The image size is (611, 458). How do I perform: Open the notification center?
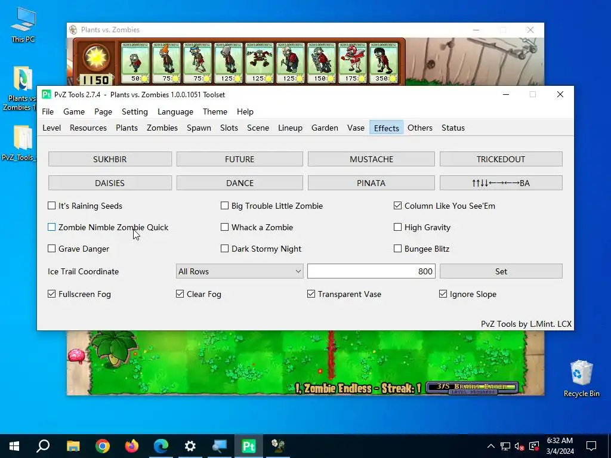click(x=591, y=446)
